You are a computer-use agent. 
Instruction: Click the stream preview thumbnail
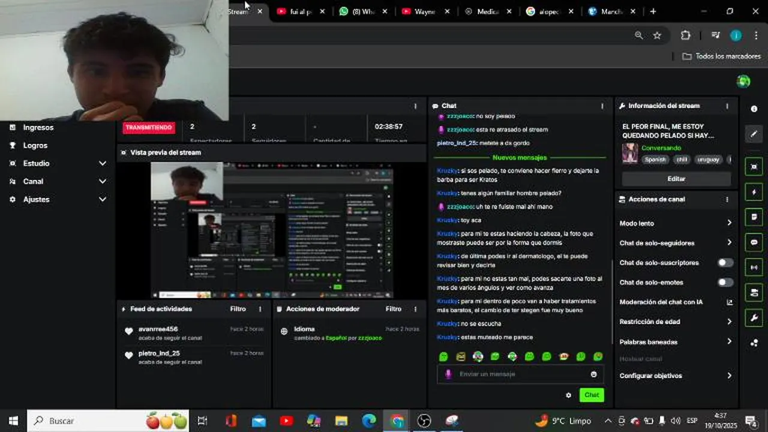[x=272, y=230]
